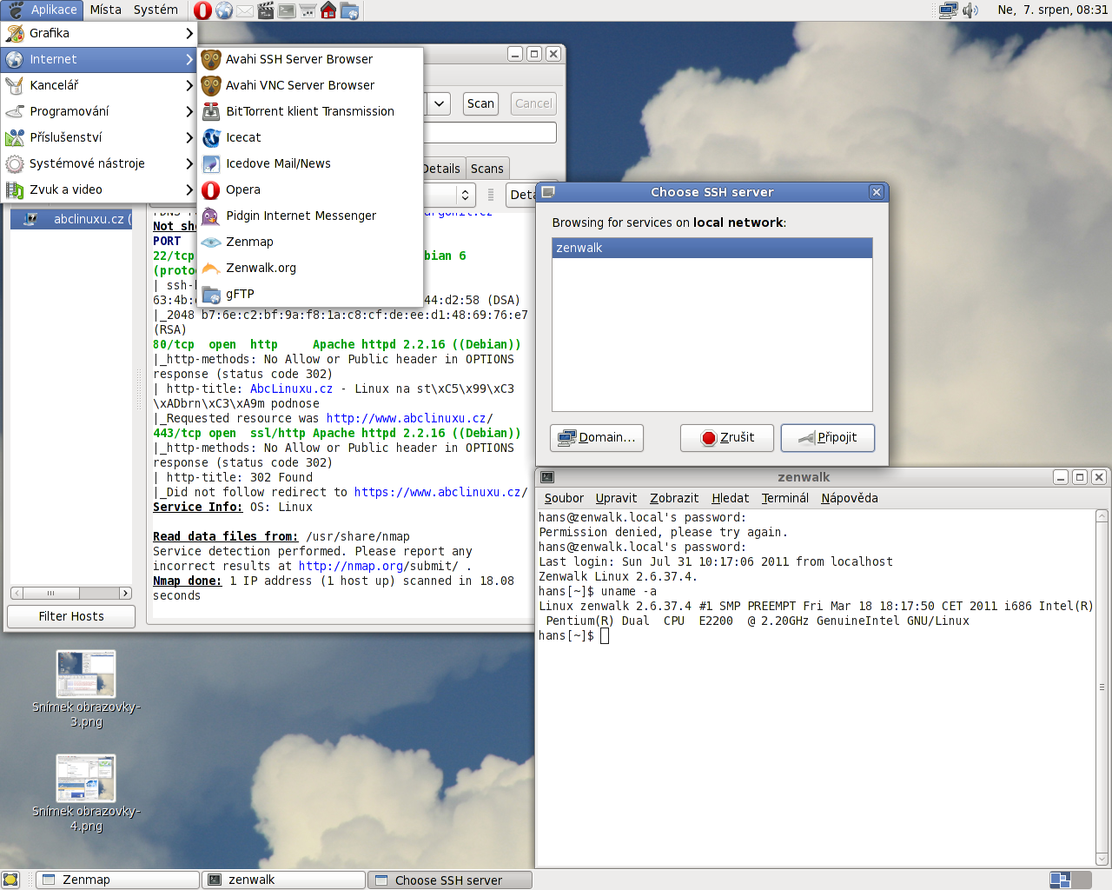Open the mail envelope panel launcher
Screen dimensions: 1112x890
pyautogui.click(x=245, y=10)
